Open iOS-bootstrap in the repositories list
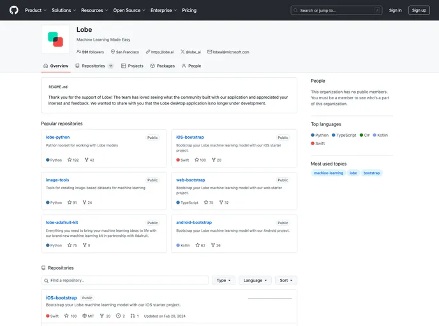Screen dimensions: 439x326 pos(61,298)
